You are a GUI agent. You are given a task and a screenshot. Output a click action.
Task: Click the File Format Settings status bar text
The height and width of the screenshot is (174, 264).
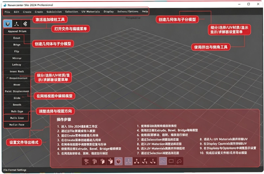(x=15, y=170)
